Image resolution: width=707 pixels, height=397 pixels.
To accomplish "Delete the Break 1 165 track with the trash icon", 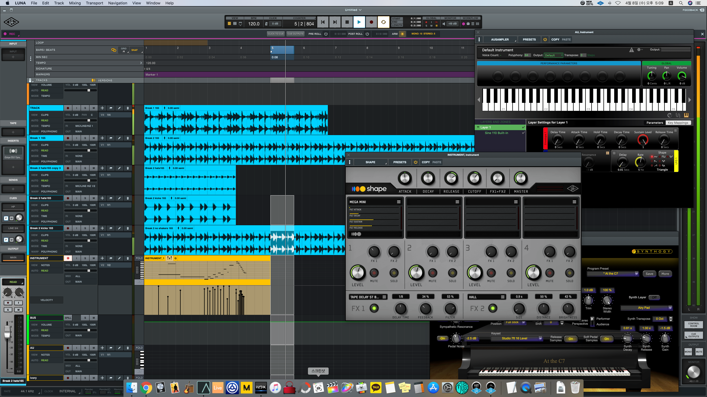I will (128, 138).
